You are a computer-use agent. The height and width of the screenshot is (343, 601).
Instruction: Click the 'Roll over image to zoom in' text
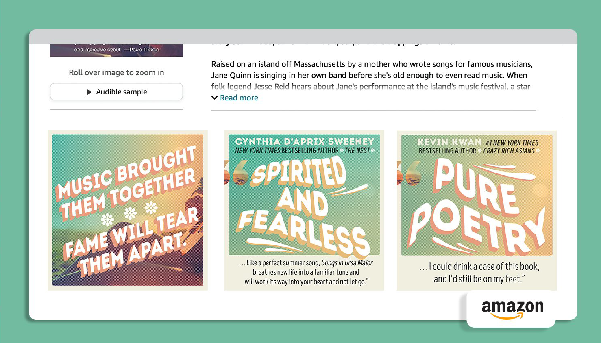point(116,72)
